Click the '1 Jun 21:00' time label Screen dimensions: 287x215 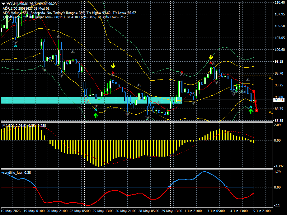[193, 211]
